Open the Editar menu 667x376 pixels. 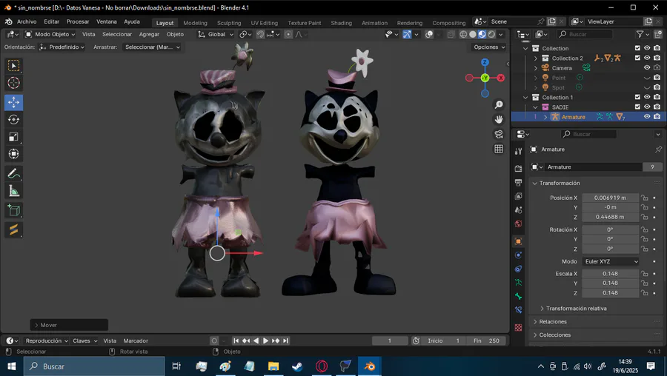[51, 22]
